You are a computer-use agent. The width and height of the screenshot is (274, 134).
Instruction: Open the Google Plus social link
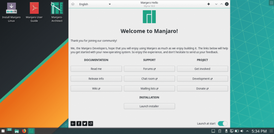pos(73,124)
